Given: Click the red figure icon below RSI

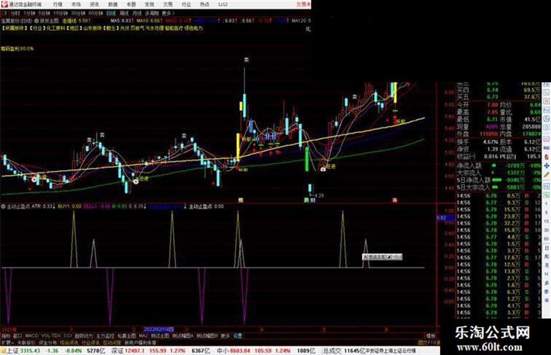Looking at the screenshot, I should (546, 157).
